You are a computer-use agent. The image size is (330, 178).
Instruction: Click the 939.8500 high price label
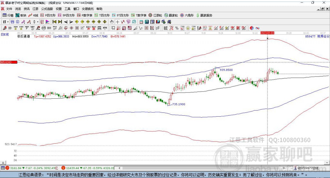[226, 70]
